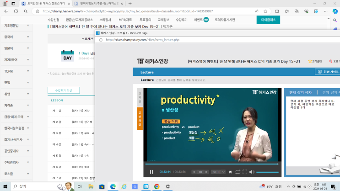
Task: Expand 제2외국어 sidebar category
Action: coord(16,60)
